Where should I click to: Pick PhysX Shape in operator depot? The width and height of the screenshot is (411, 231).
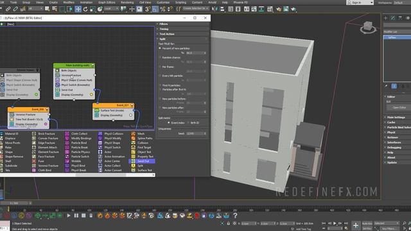(x=112, y=142)
